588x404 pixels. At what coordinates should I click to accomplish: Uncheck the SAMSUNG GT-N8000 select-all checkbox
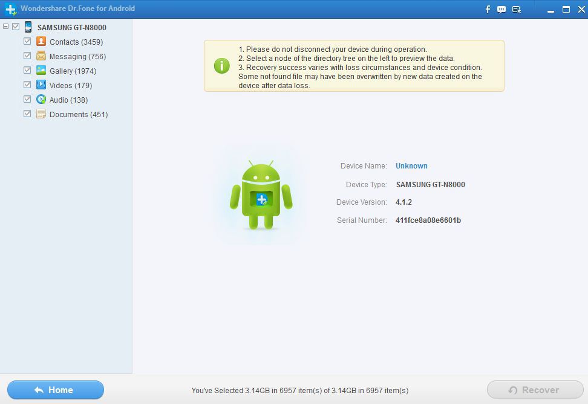click(16, 27)
